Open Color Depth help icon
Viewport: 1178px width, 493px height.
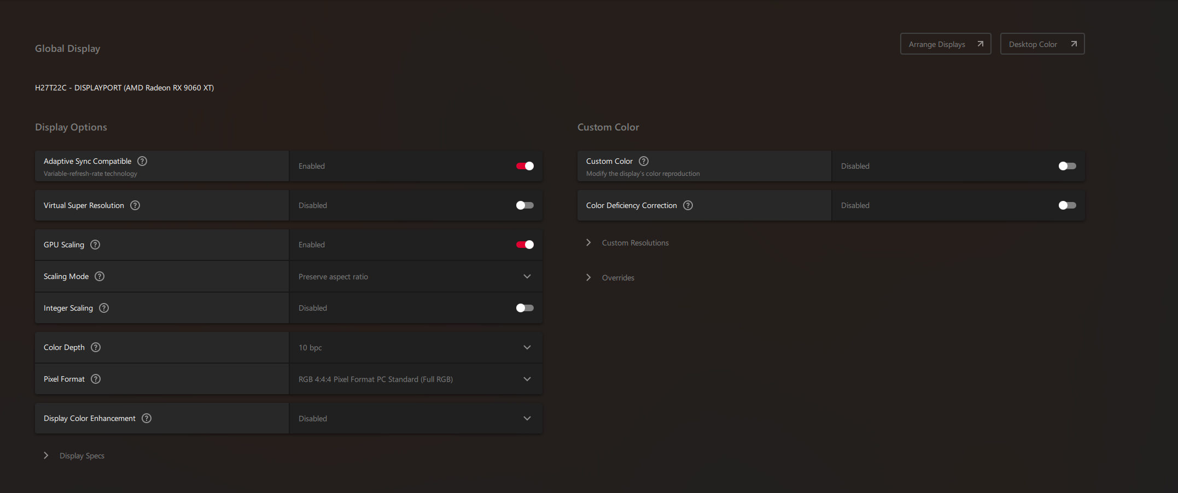click(96, 347)
